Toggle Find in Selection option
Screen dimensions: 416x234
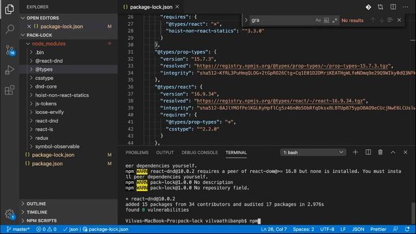click(390, 20)
